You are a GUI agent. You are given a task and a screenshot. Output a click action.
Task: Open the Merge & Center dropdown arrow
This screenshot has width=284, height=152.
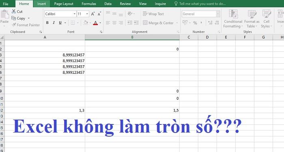point(177,23)
